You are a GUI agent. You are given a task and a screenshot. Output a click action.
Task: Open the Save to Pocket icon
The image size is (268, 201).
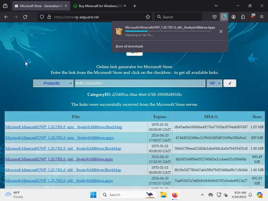point(215,17)
